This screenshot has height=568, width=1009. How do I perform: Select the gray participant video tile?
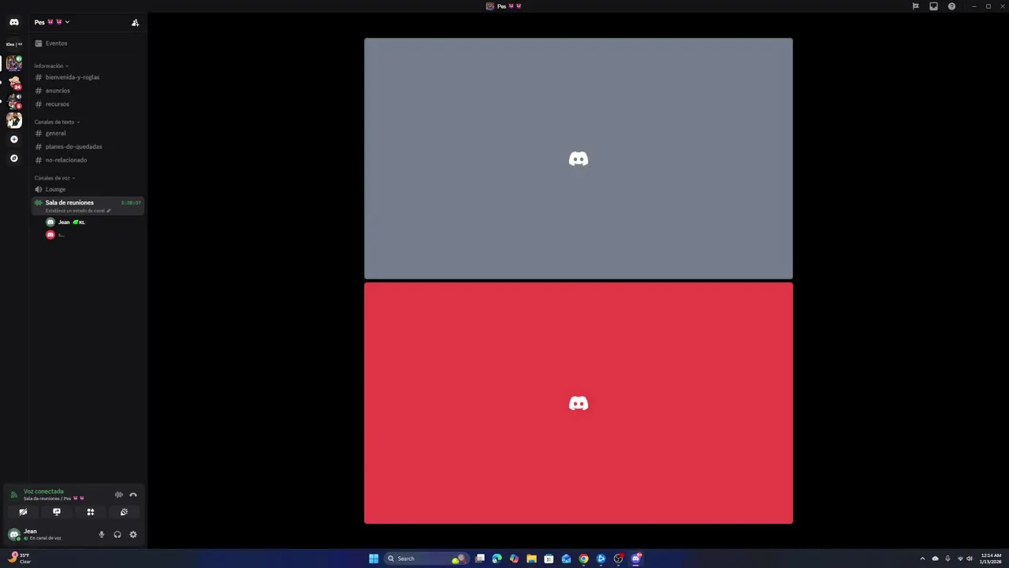pyautogui.click(x=579, y=159)
